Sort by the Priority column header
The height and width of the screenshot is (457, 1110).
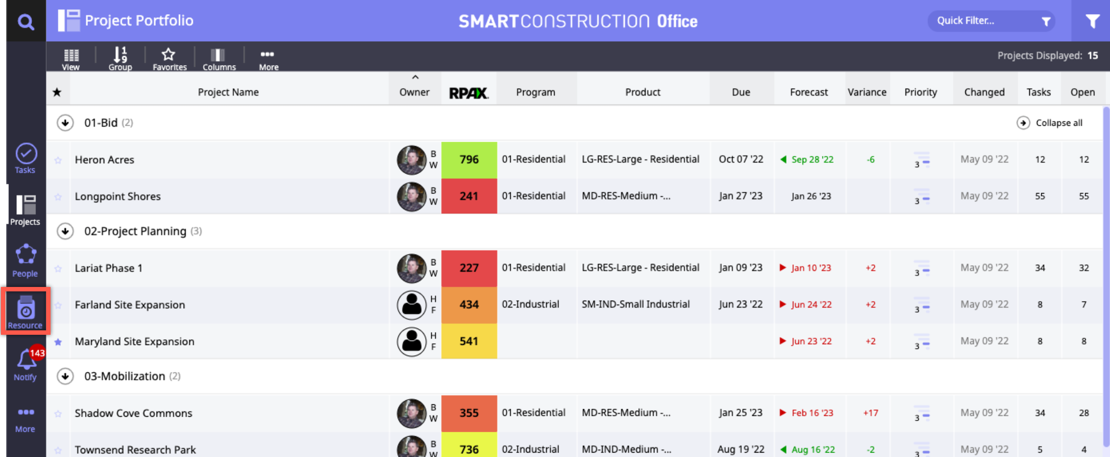coord(921,92)
